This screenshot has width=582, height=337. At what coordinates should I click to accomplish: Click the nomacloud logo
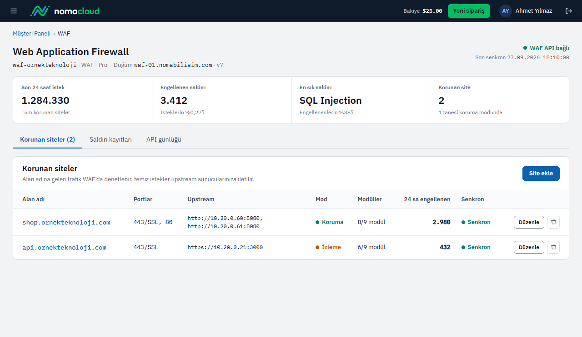(x=65, y=11)
